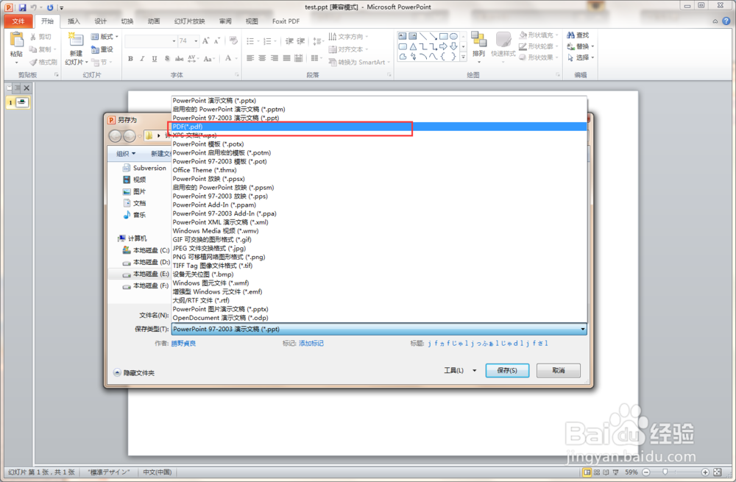Open the File tab
This screenshot has width=736, height=482.
18,21
